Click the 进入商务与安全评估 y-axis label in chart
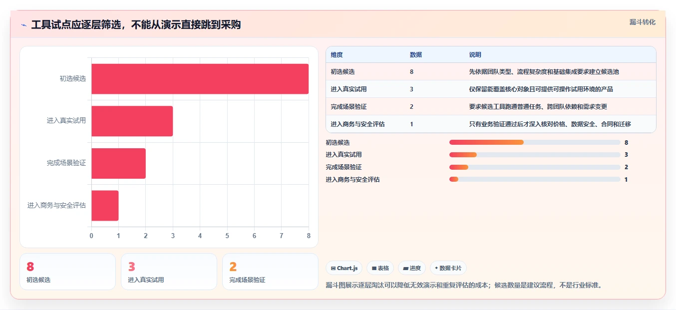The height and width of the screenshot is (310, 676). tap(56, 205)
